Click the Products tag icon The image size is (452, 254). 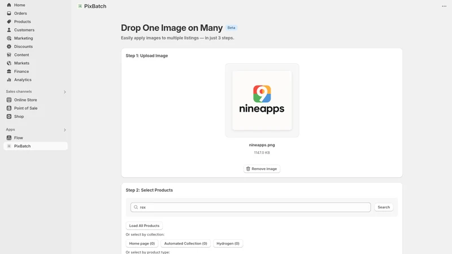[9, 21]
